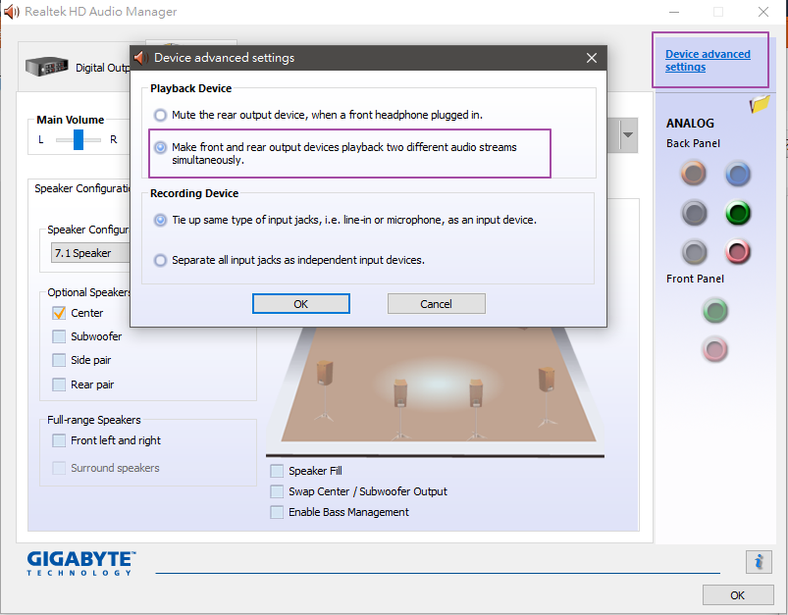788x615 pixels.
Task: Click the front panel pink mic jack icon
Action: click(714, 348)
